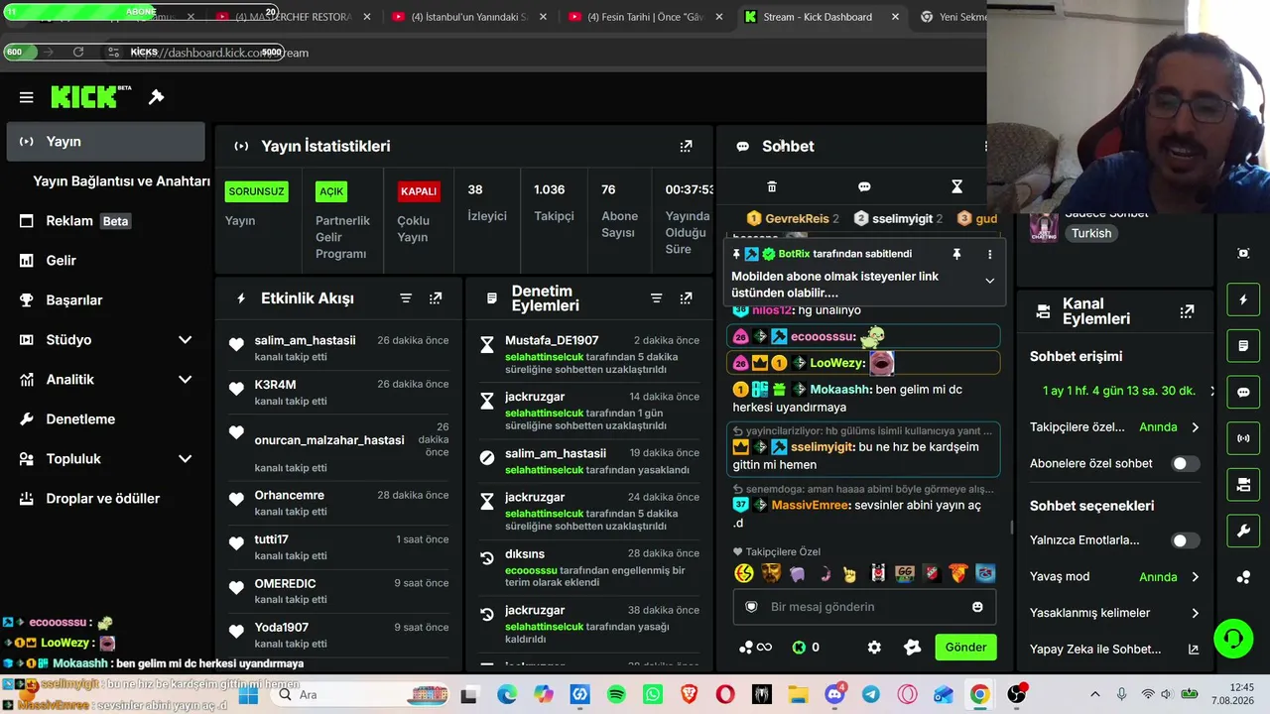Image resolution: width=1270 pixels, height=714 pixels.
Task: Open the Yapay Zeka ile Sohbet external link
Action: [x=1194, y=650]
